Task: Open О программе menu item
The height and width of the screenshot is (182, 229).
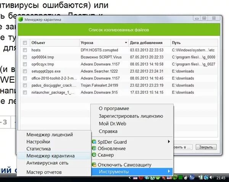Action: tap(114, 109)
